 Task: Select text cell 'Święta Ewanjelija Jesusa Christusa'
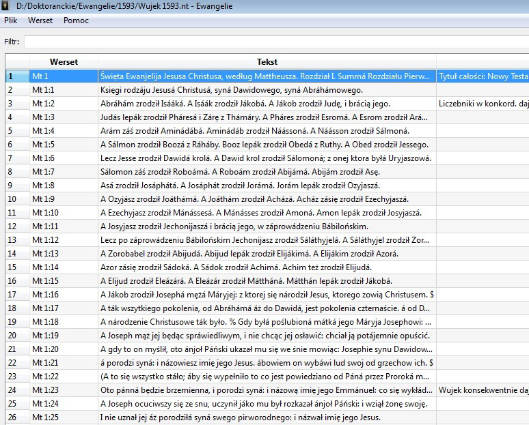pos(267,76)
